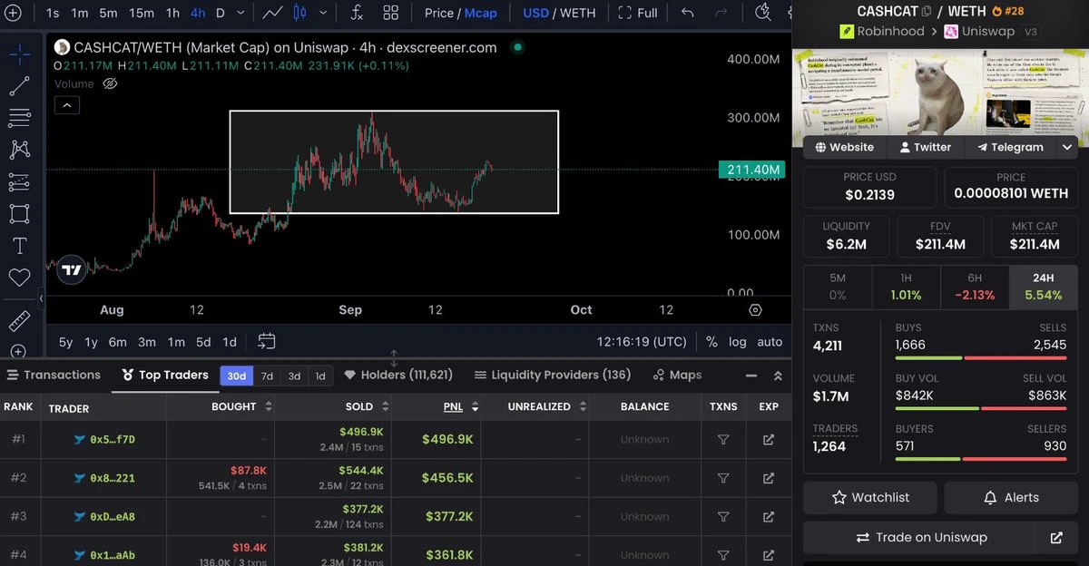This screenshot has height=566, width=1089.
Task: Open the token Website link
Action: [x=845, y=147]
